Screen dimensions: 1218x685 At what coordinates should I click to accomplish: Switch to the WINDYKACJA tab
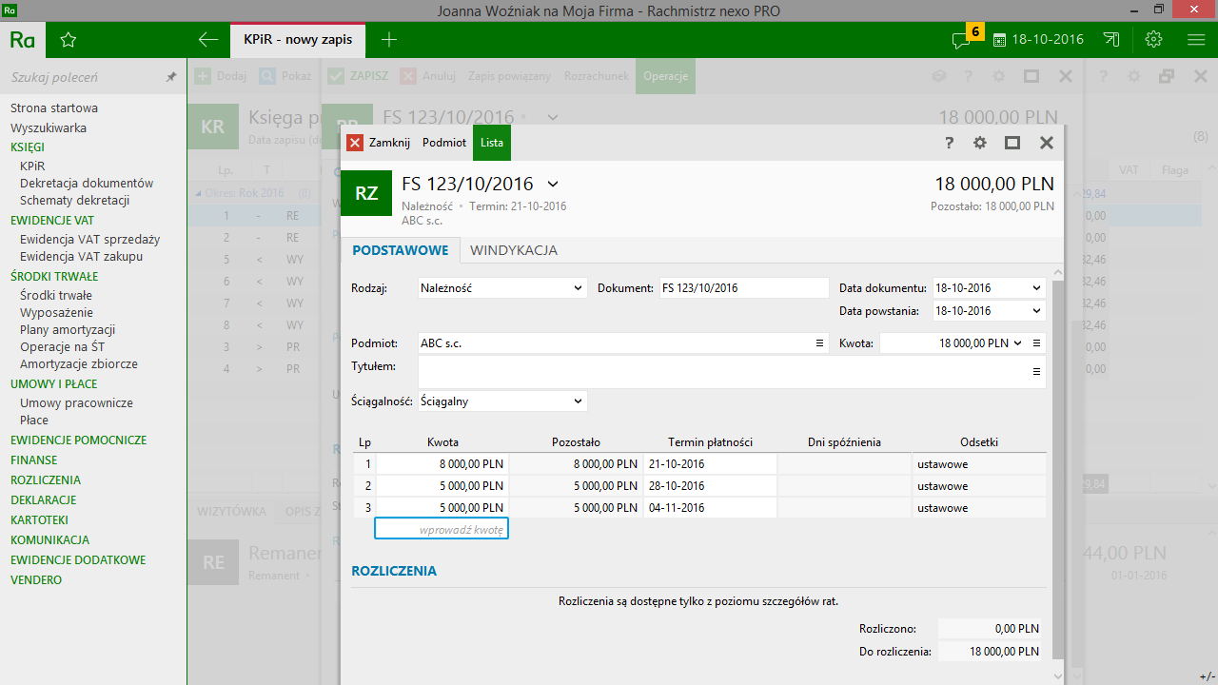[x=514, y=250]
